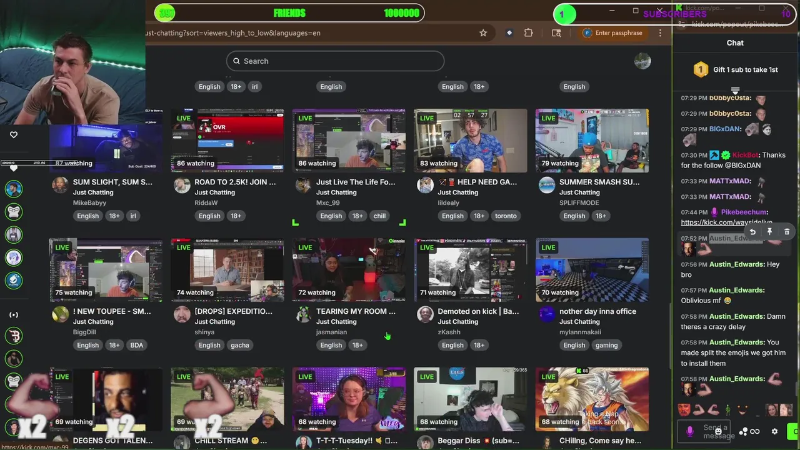
Task: Click the jasmanian channel avatar
Action: click(x=303, y=314)
